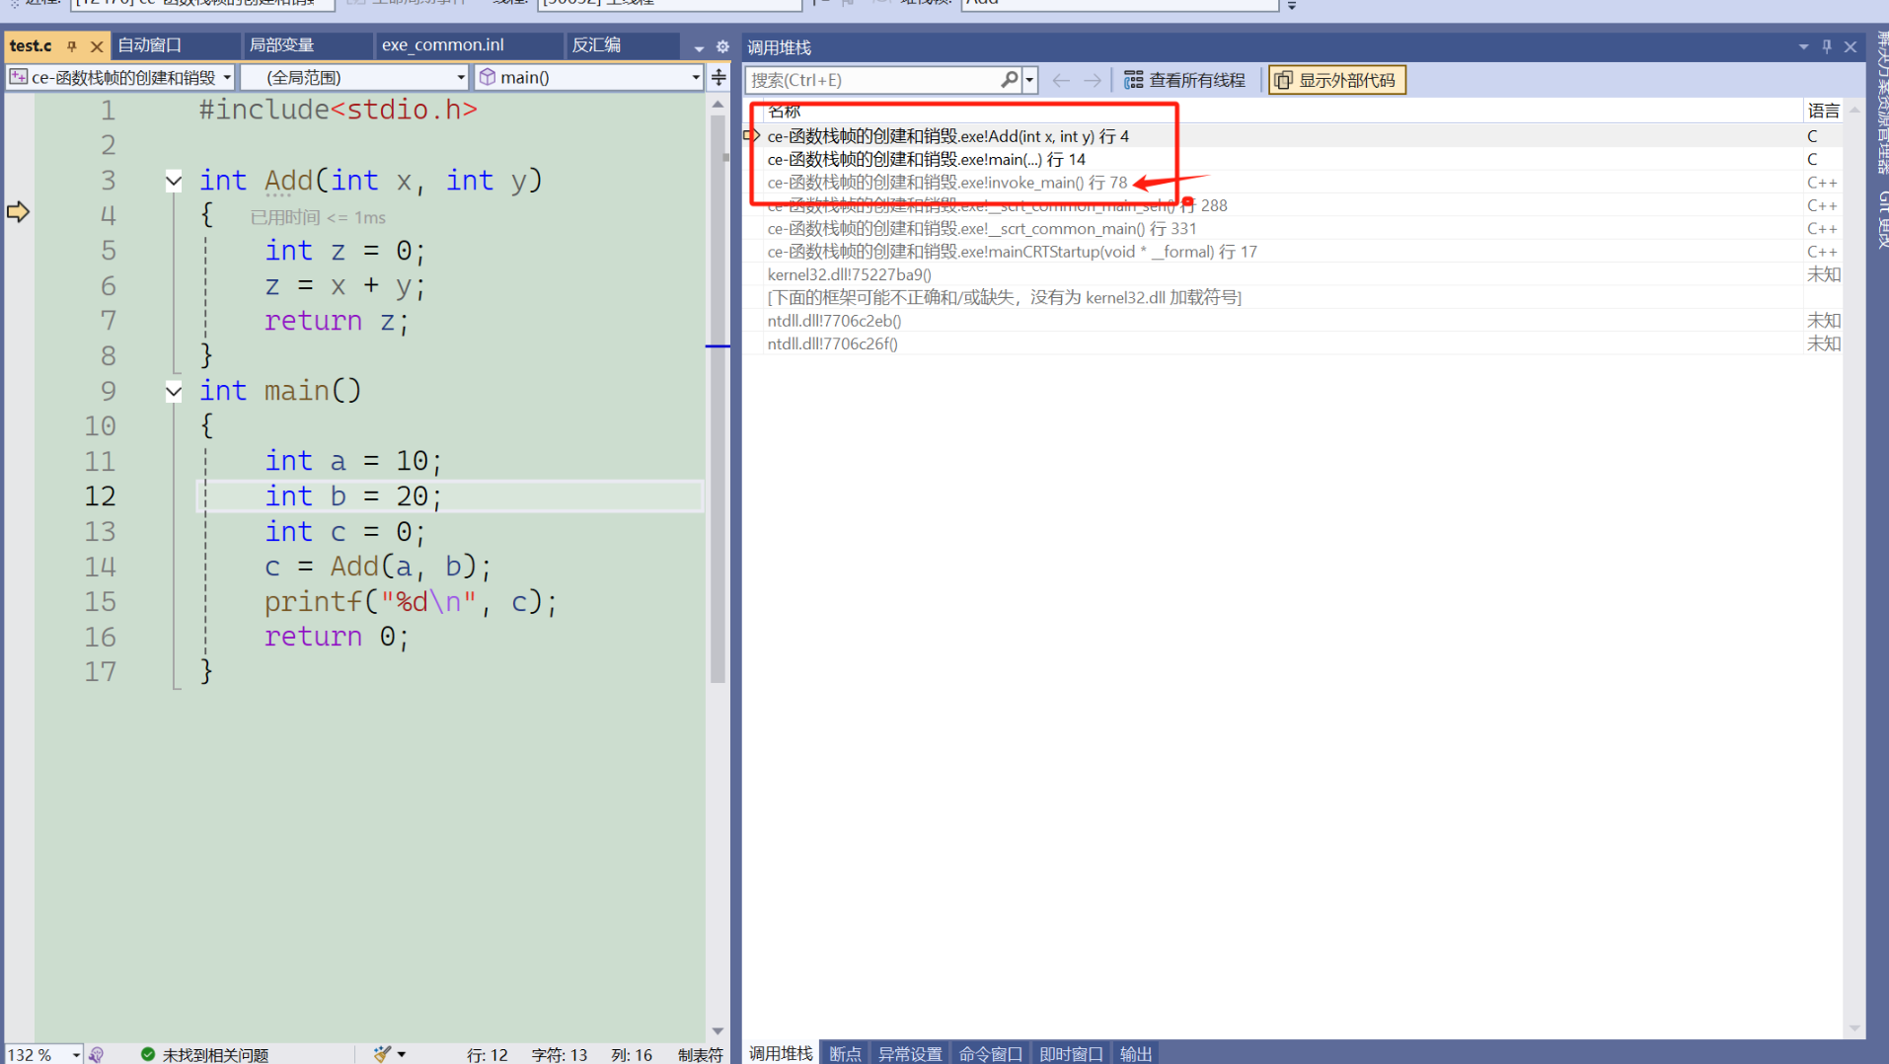Focus the call stack search box
The height and width of the screenshot is (1064, 1889).
click(872, 80)
